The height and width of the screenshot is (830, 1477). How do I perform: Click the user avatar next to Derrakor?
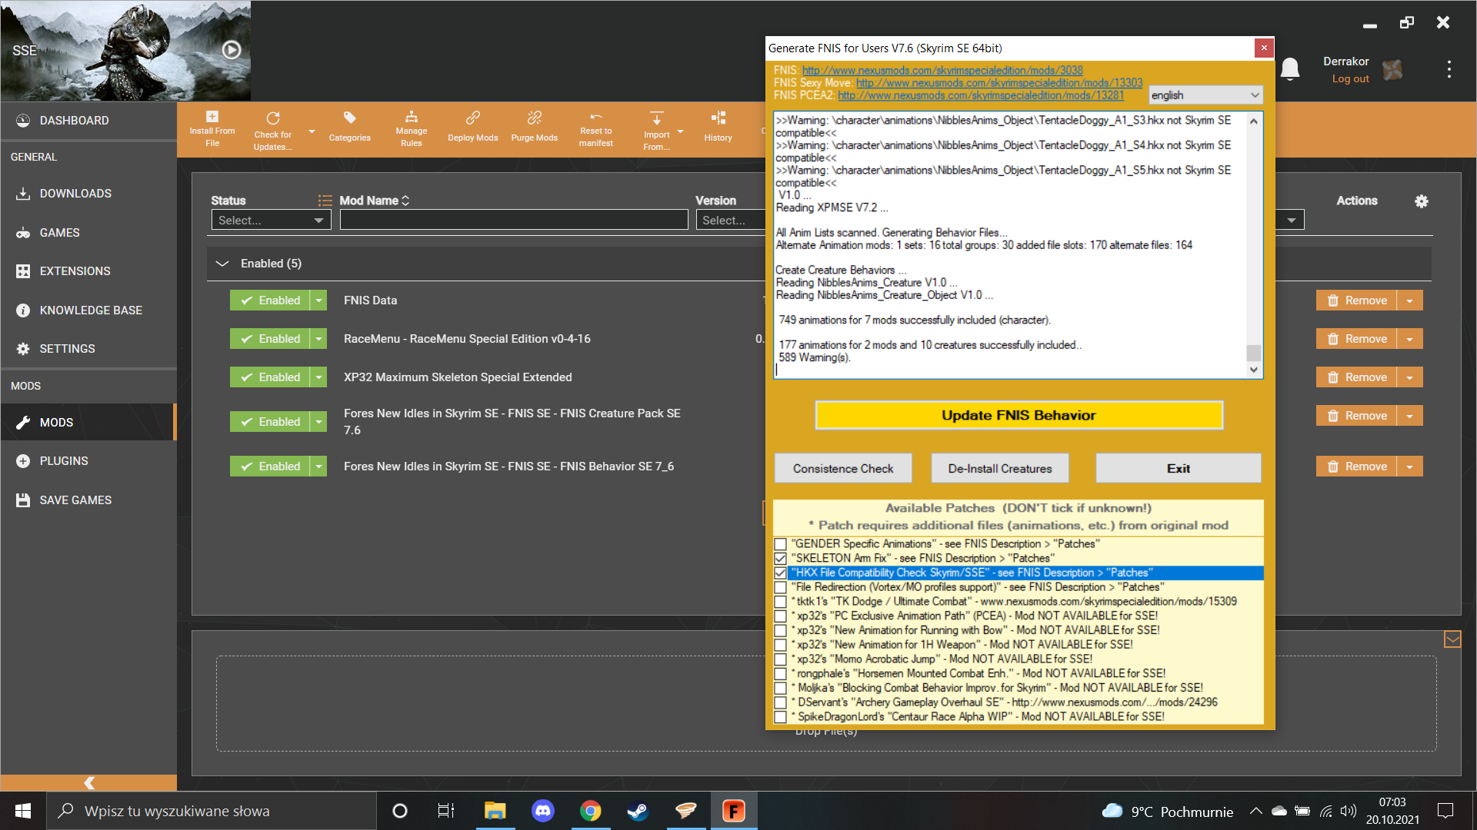[x=1392, y=70]
